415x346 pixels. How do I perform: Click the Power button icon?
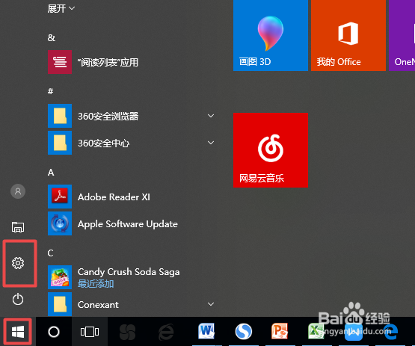pyautogui.click(x=18, y=299)
